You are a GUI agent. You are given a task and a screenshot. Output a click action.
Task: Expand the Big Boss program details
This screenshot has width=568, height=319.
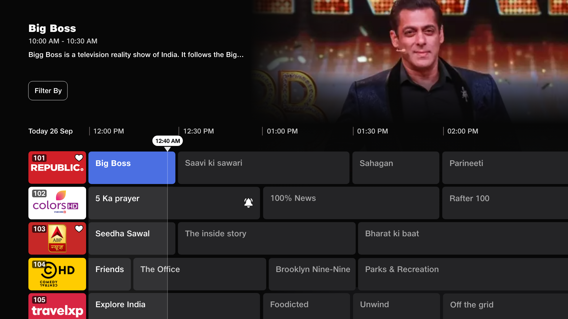(132, 167)
